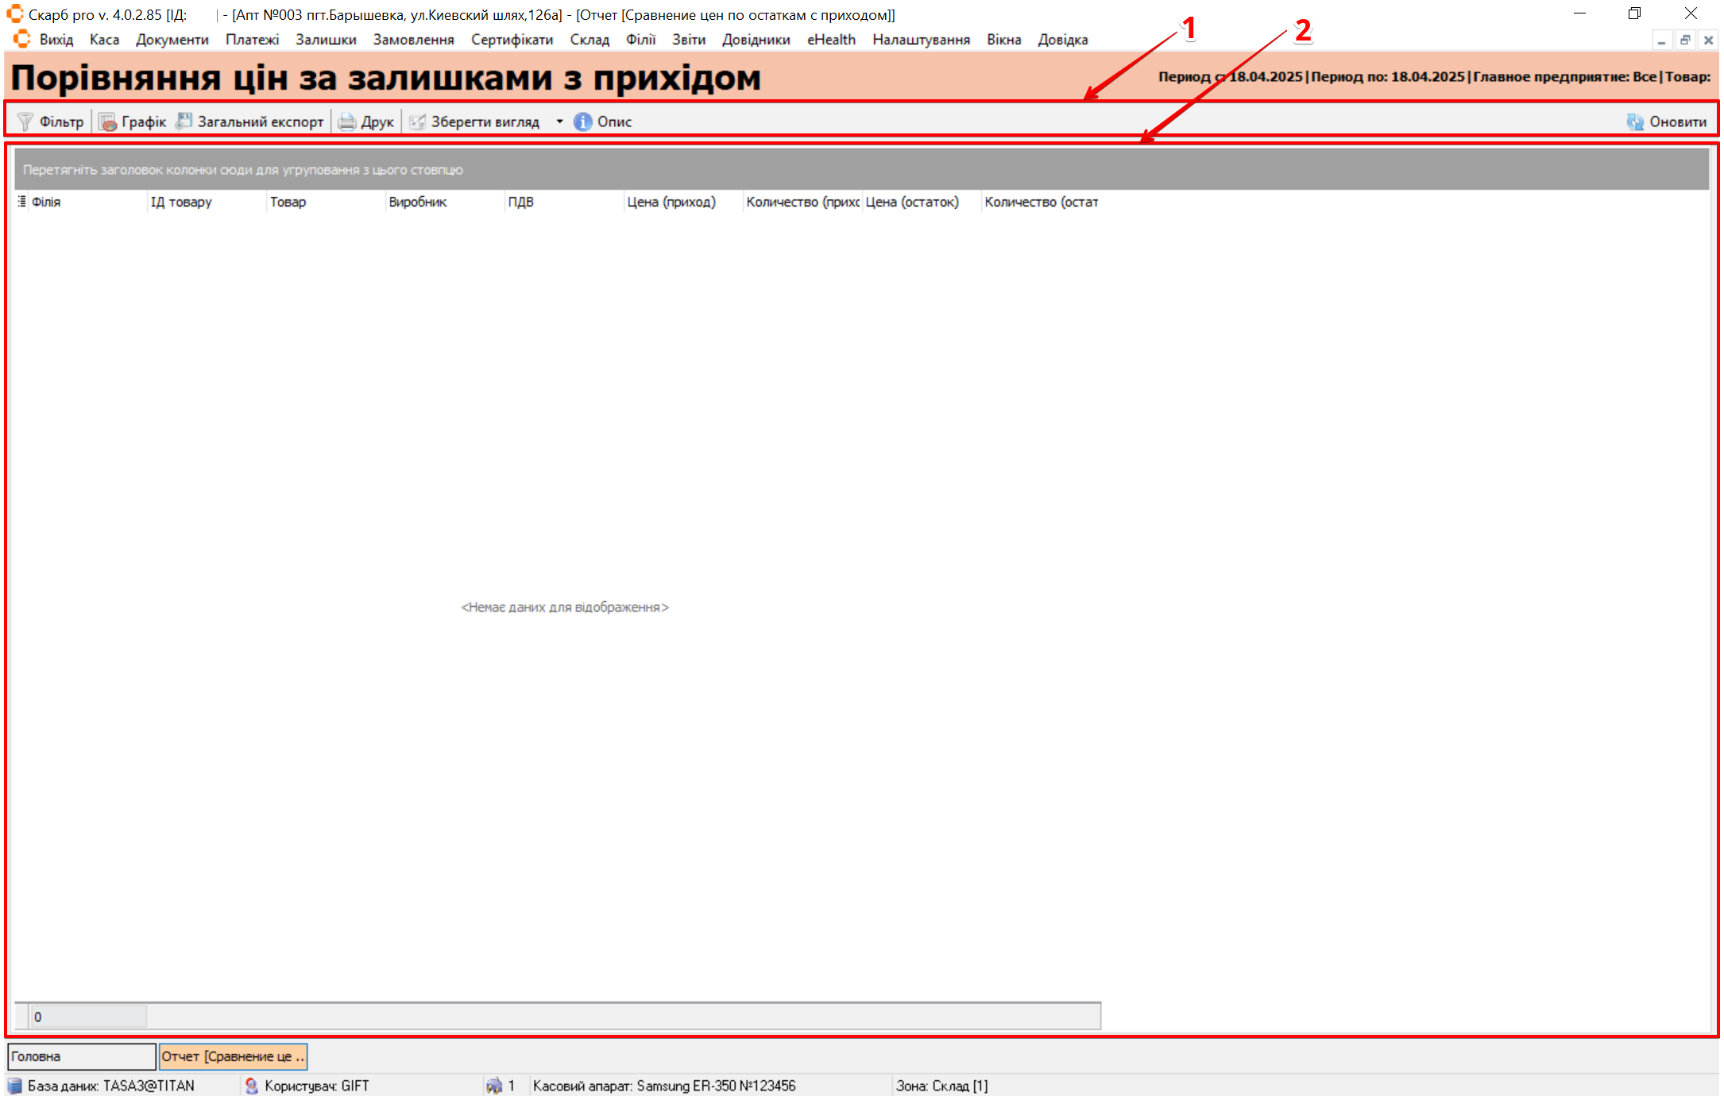
Task: Click the blue Опис info icon
Action: coord(583,122)
